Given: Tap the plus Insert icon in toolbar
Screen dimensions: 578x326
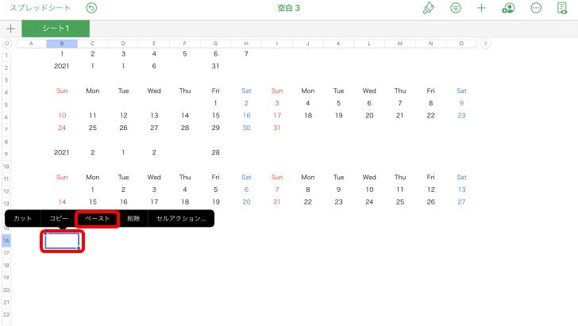Looking at the screenshot, I should (481, 8).
